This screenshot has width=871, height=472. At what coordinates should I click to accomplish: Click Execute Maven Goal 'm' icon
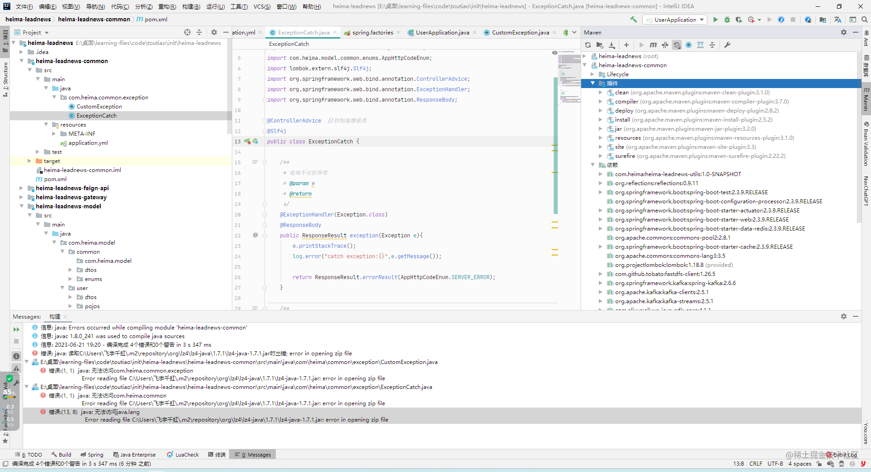pyautogui.click(x=653, y=45)
